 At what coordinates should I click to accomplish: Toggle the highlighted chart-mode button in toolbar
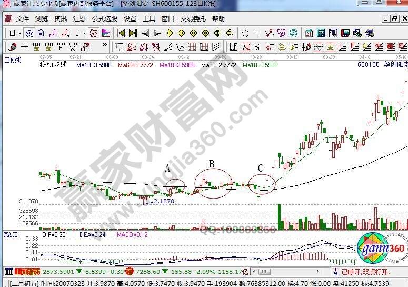pyautogui.click(x=28, y=33)
